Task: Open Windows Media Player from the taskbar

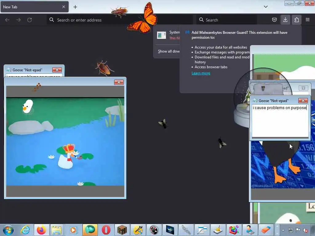Action: tap(73, 230)
